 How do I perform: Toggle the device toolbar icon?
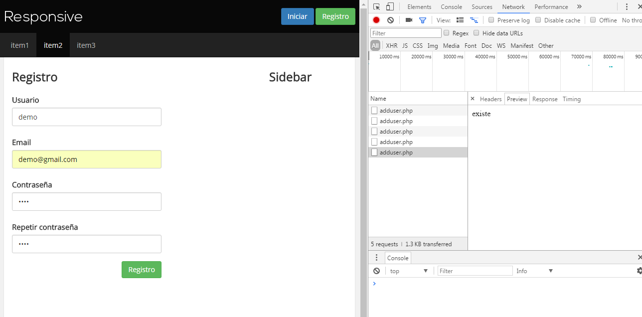390,7
